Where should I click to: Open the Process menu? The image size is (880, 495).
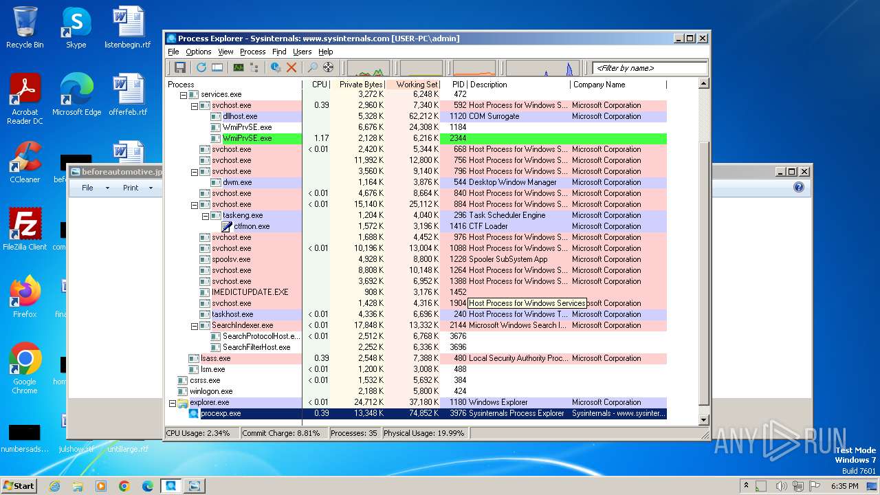[x=252, y=52]
